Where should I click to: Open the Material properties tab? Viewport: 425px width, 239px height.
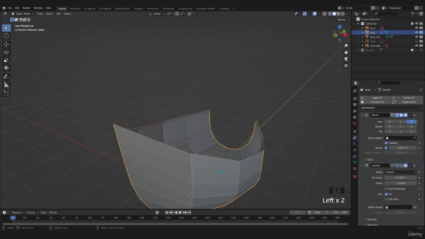click(x=355, y=169)
